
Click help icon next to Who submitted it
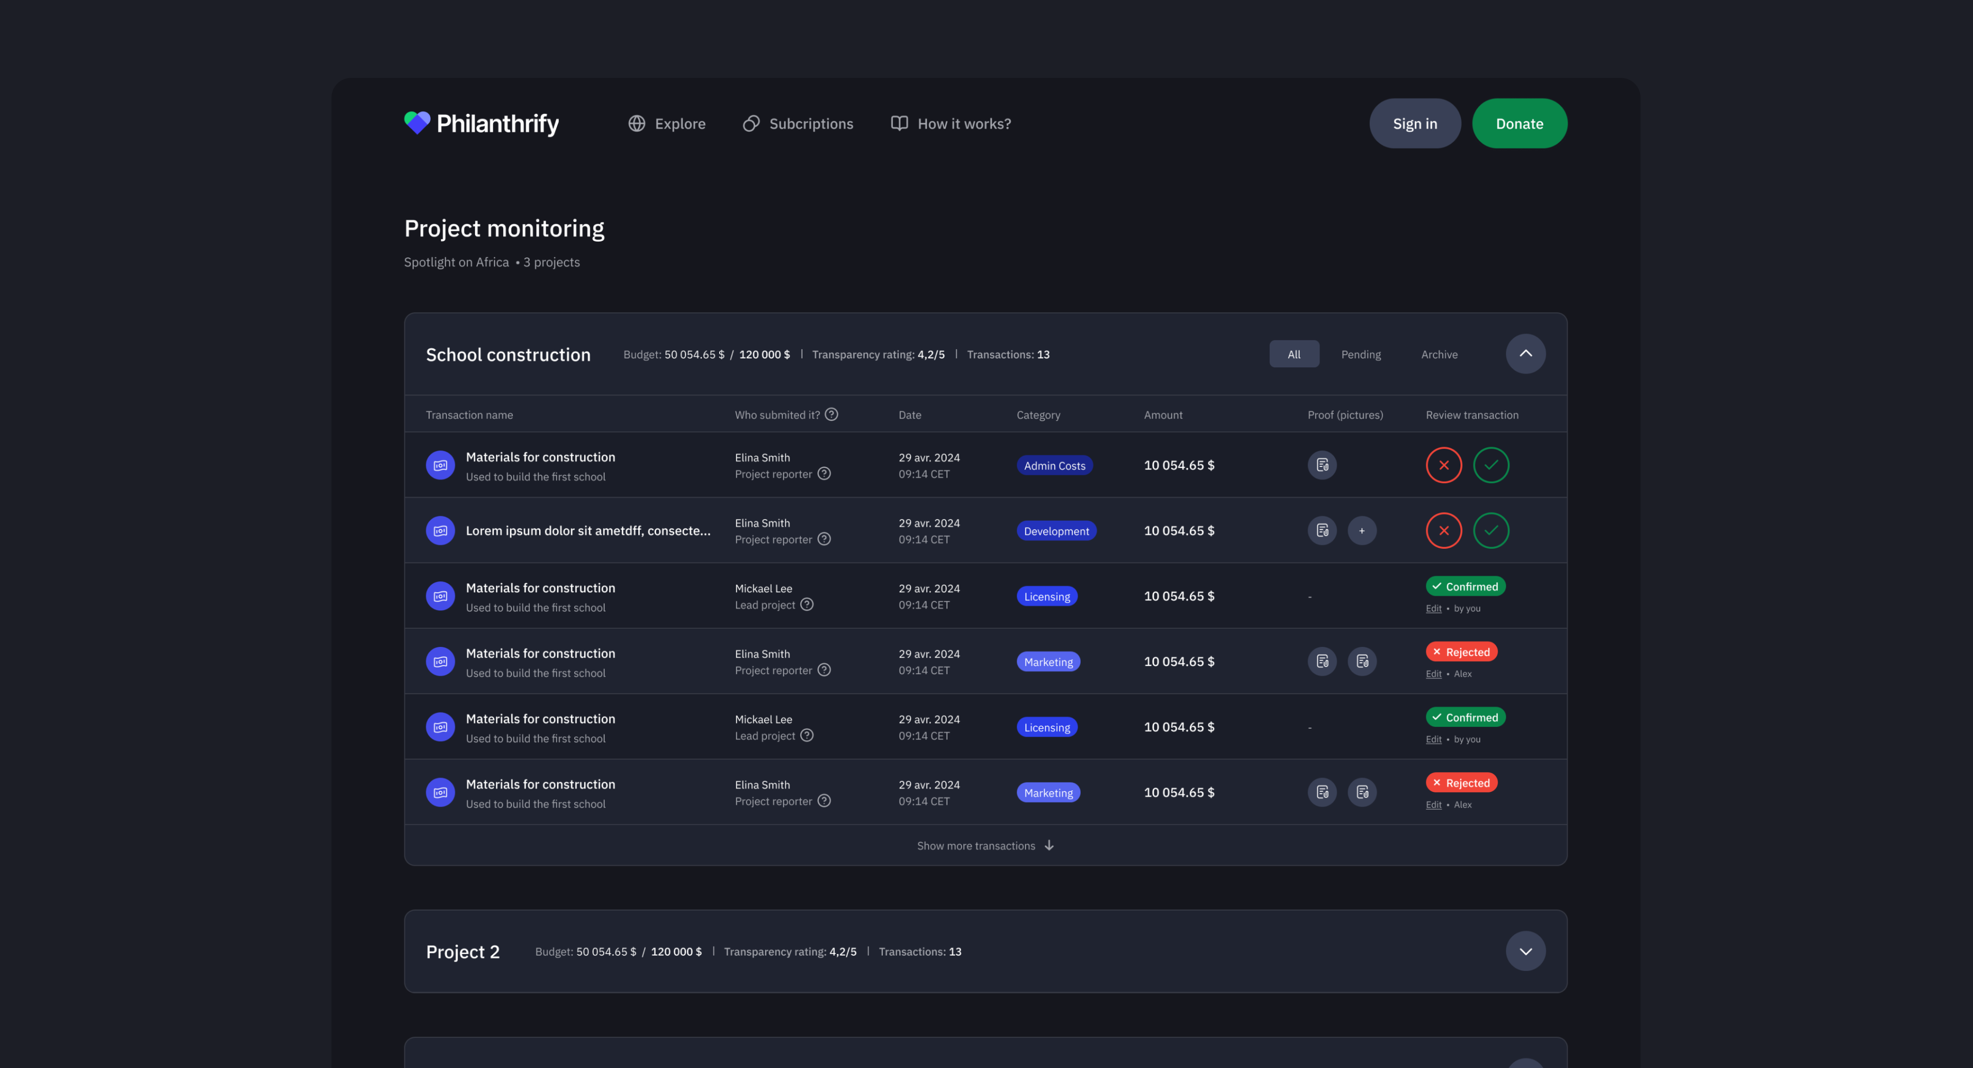point(831,414)
